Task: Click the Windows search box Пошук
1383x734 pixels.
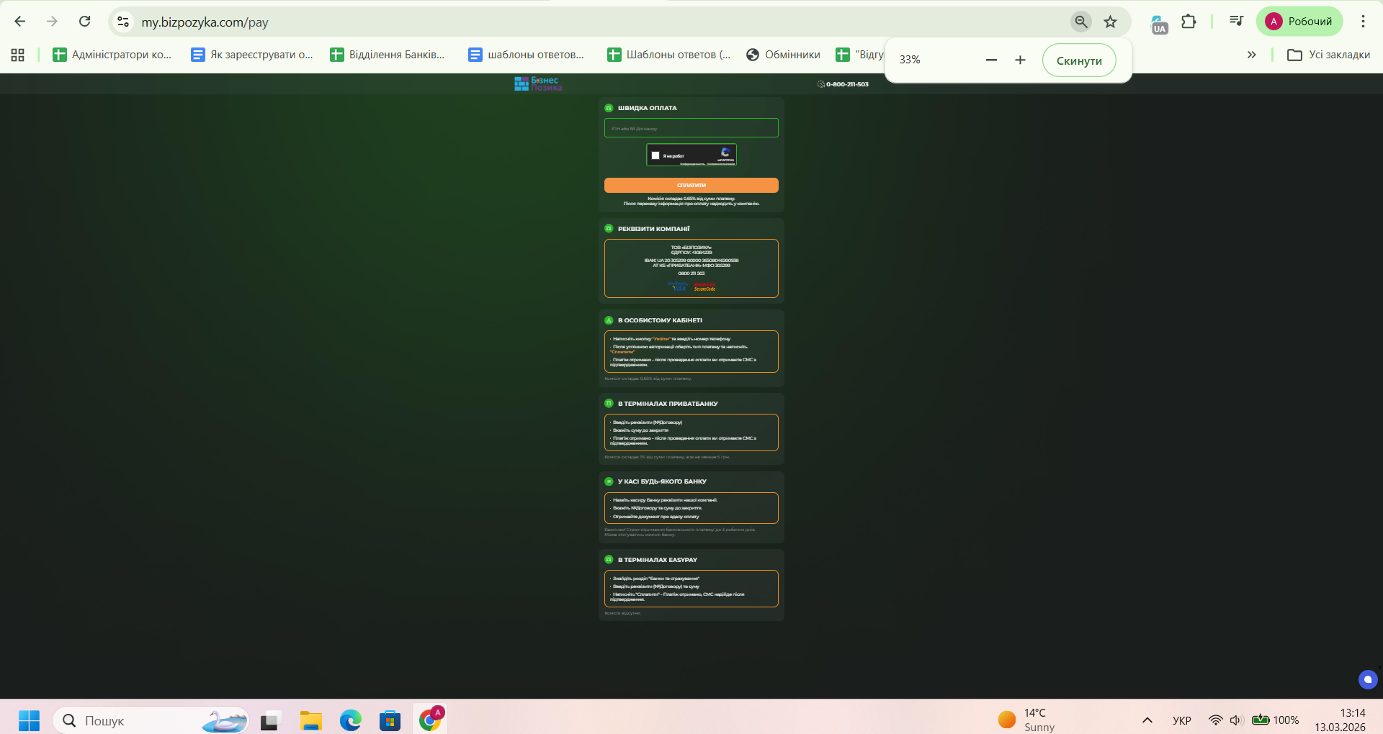Action: [x=151, y=720]
